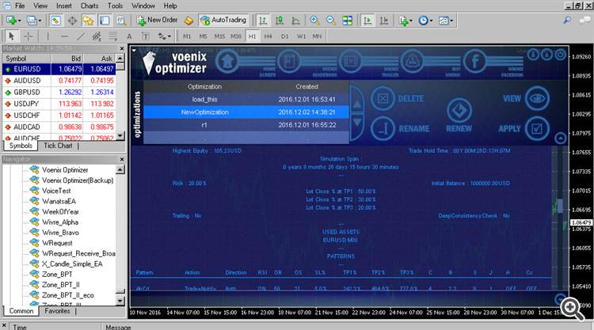Open the File menu
Viewport: 594px width, 330px height.
pyautogui.click(x=20, y=6)
